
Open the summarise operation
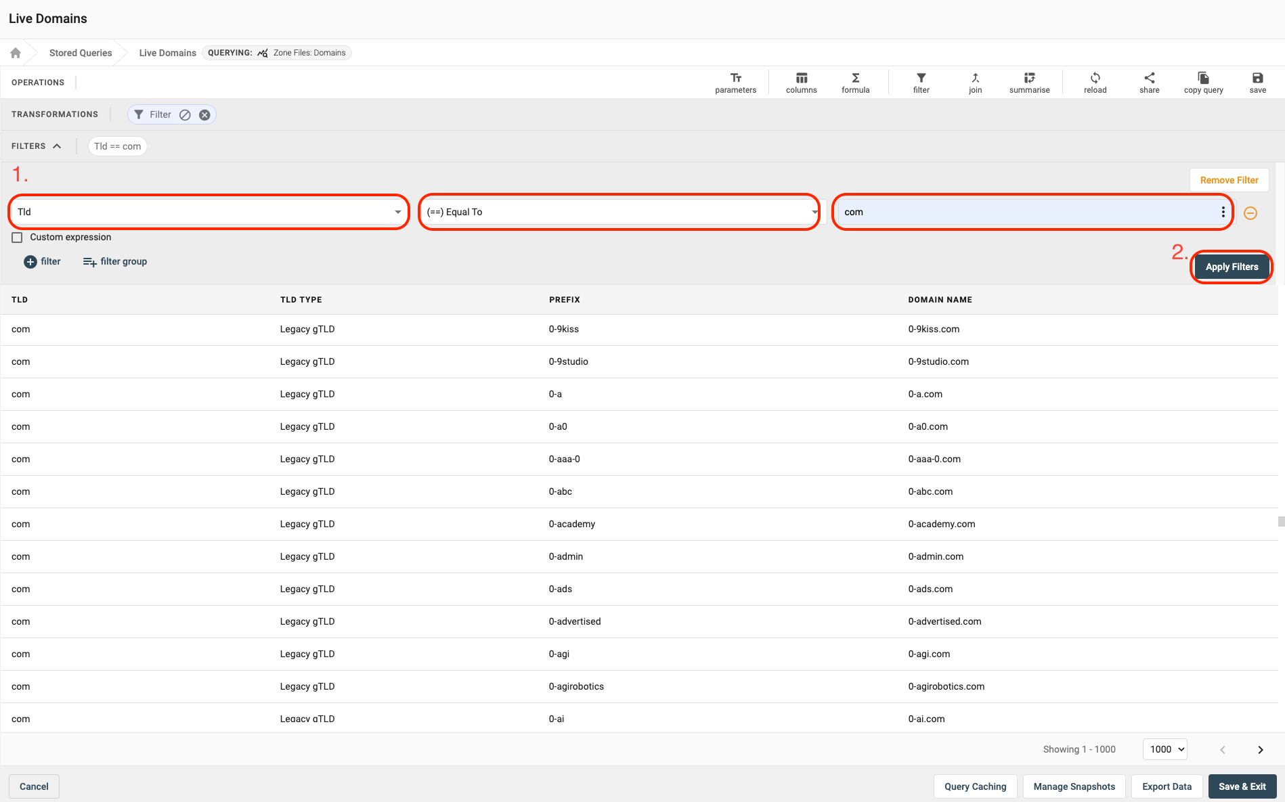tap(1029, 83)
